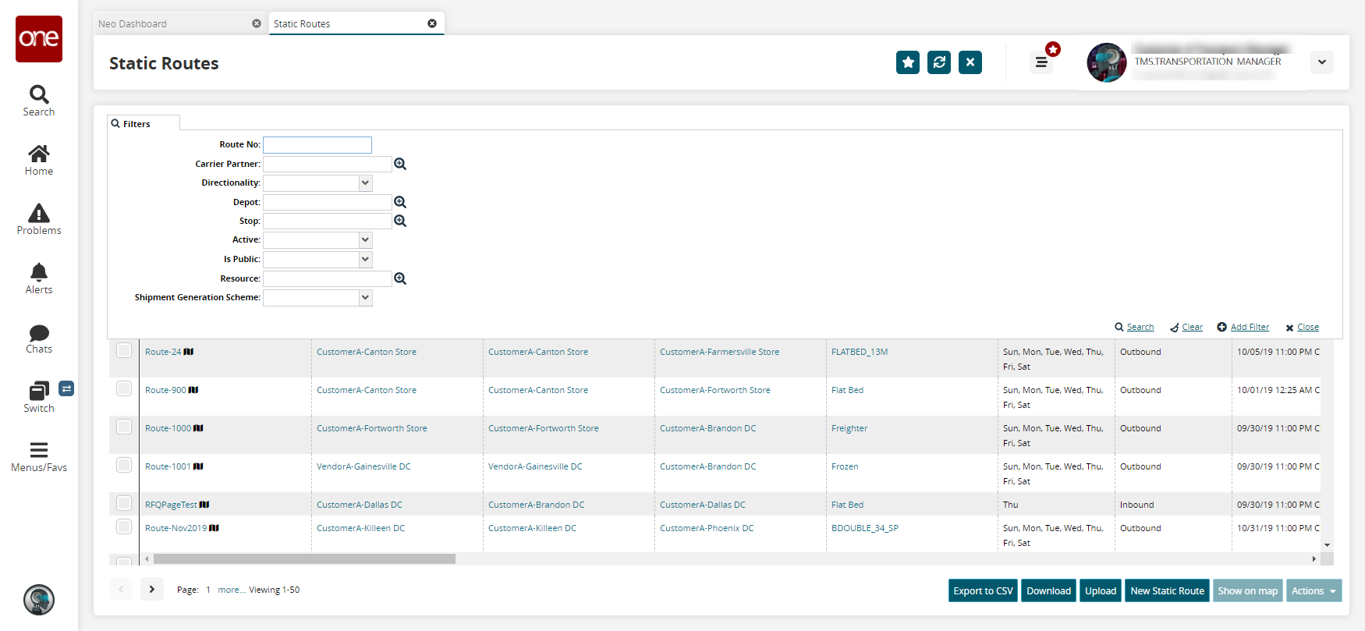The height and width of the screenshot is (631, 1365).
Task: Click the star favorite icon in header
Action: [908, 62]
